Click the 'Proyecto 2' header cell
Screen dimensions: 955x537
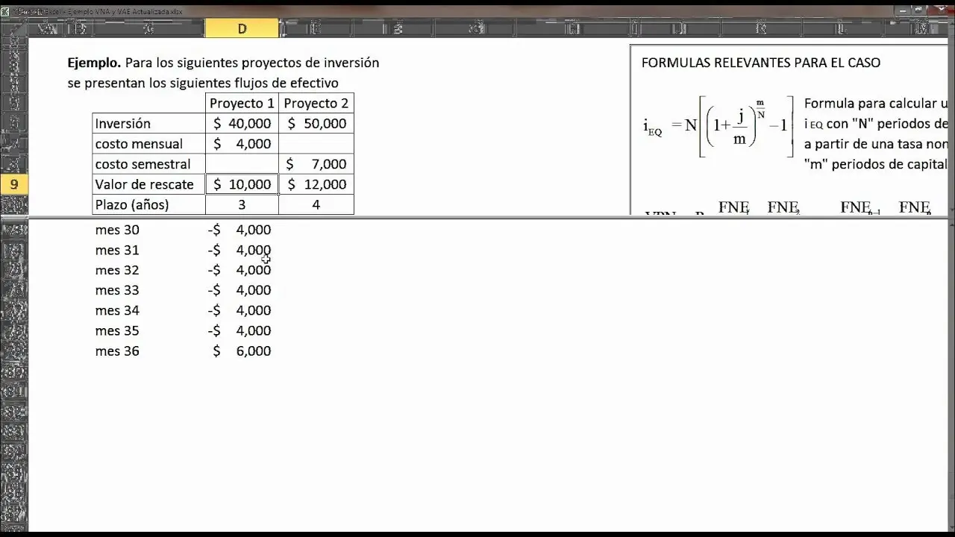316,103
